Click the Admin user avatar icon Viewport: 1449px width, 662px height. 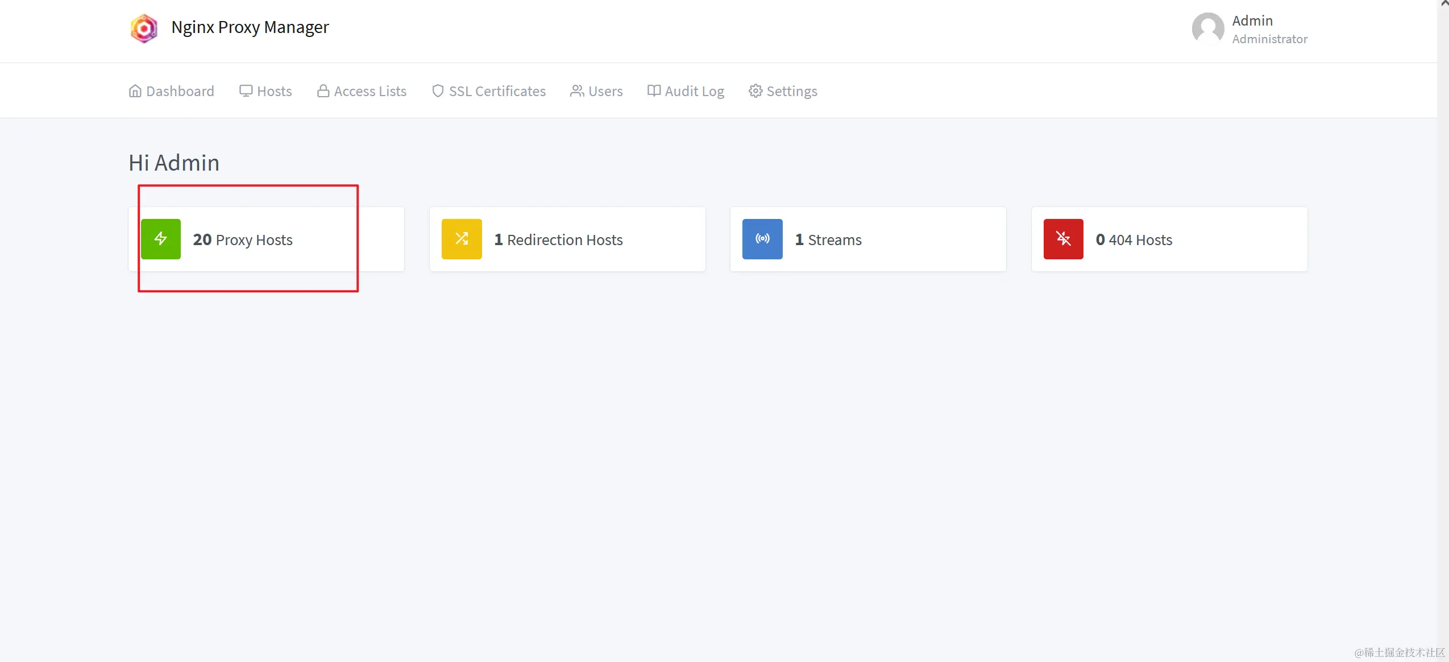[1207, 28]
